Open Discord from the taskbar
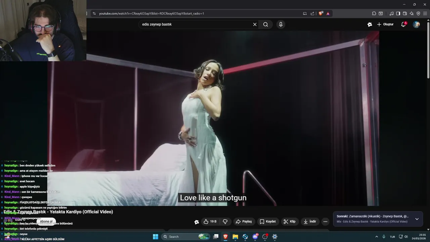The image size is (430, 242). click(x=255, y=237)
